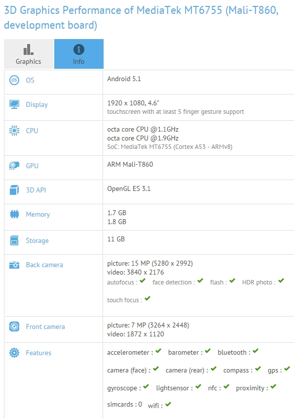Click picture: 15 MP (5280 x 2992)

(x=150, y=264)
